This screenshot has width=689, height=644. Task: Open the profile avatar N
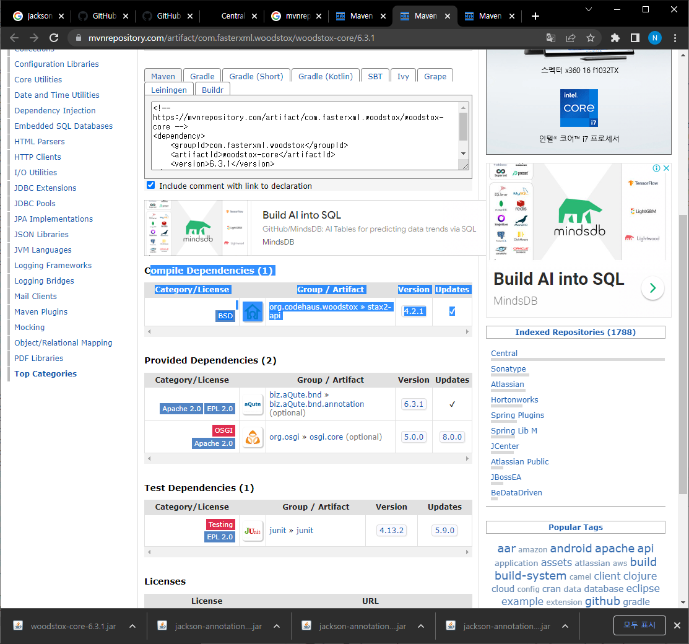[655, 38]
